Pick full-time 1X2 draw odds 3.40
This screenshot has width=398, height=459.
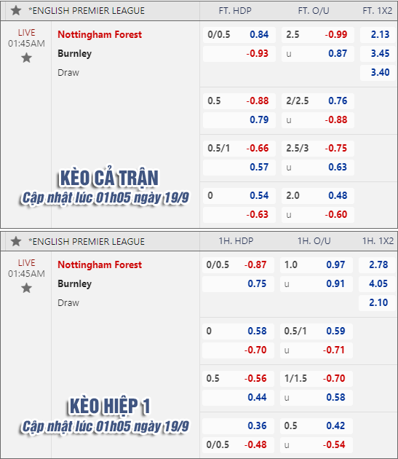tap(380, 72)
